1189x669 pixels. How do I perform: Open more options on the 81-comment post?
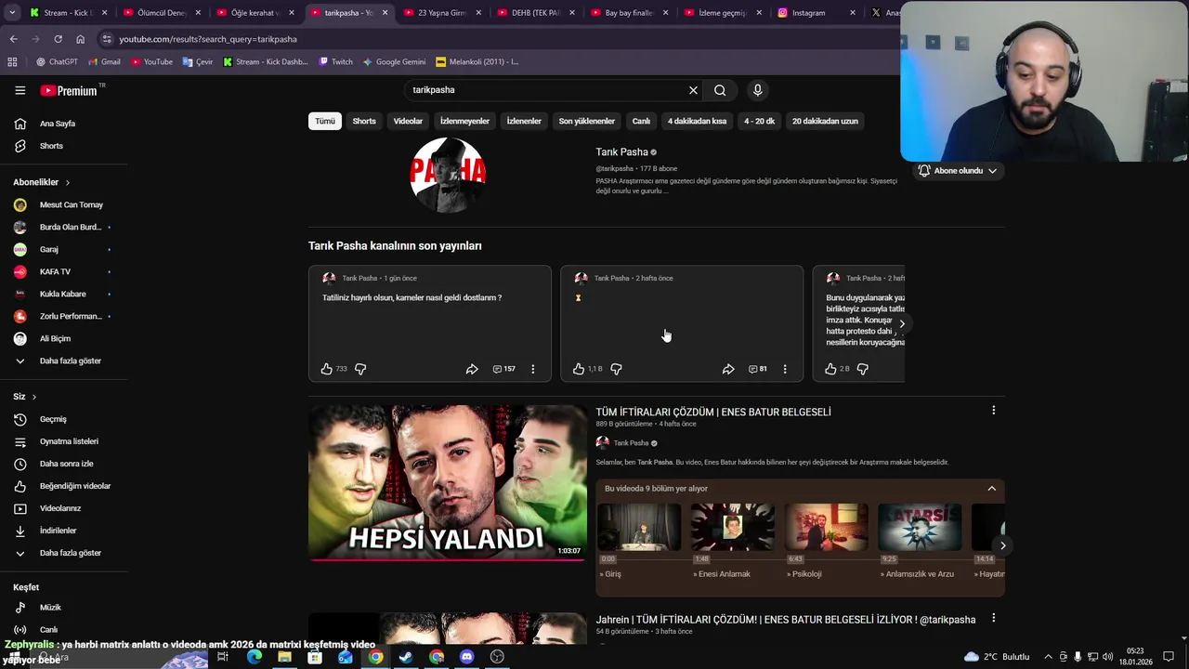coord(785,369)
